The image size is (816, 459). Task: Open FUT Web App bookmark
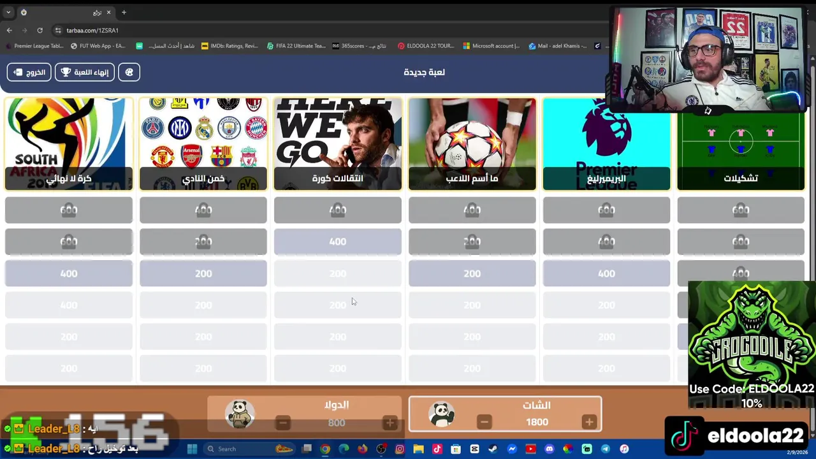98,46
